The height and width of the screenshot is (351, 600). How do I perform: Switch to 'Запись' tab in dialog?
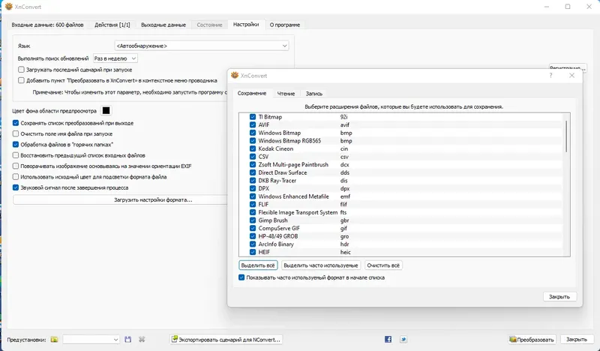coord(313,94)
